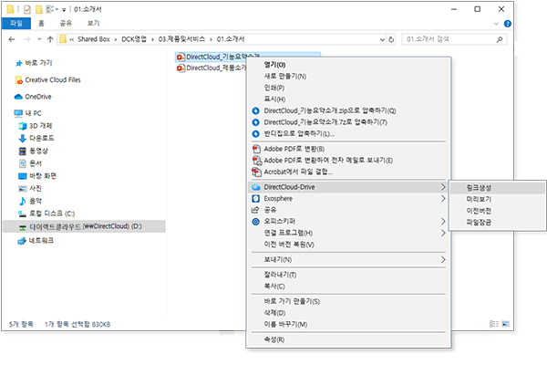Select 바로 가기 in navigation pane
This screenshot has width=547, height=365.
coord(34,63)
